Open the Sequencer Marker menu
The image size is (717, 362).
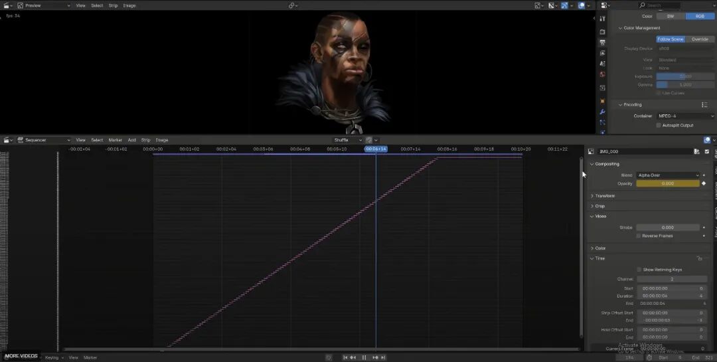pos(116,140)
